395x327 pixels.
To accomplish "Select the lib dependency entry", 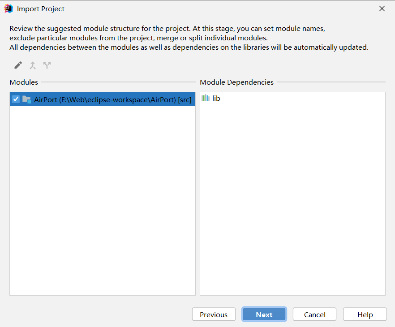I will click(213, 98).
